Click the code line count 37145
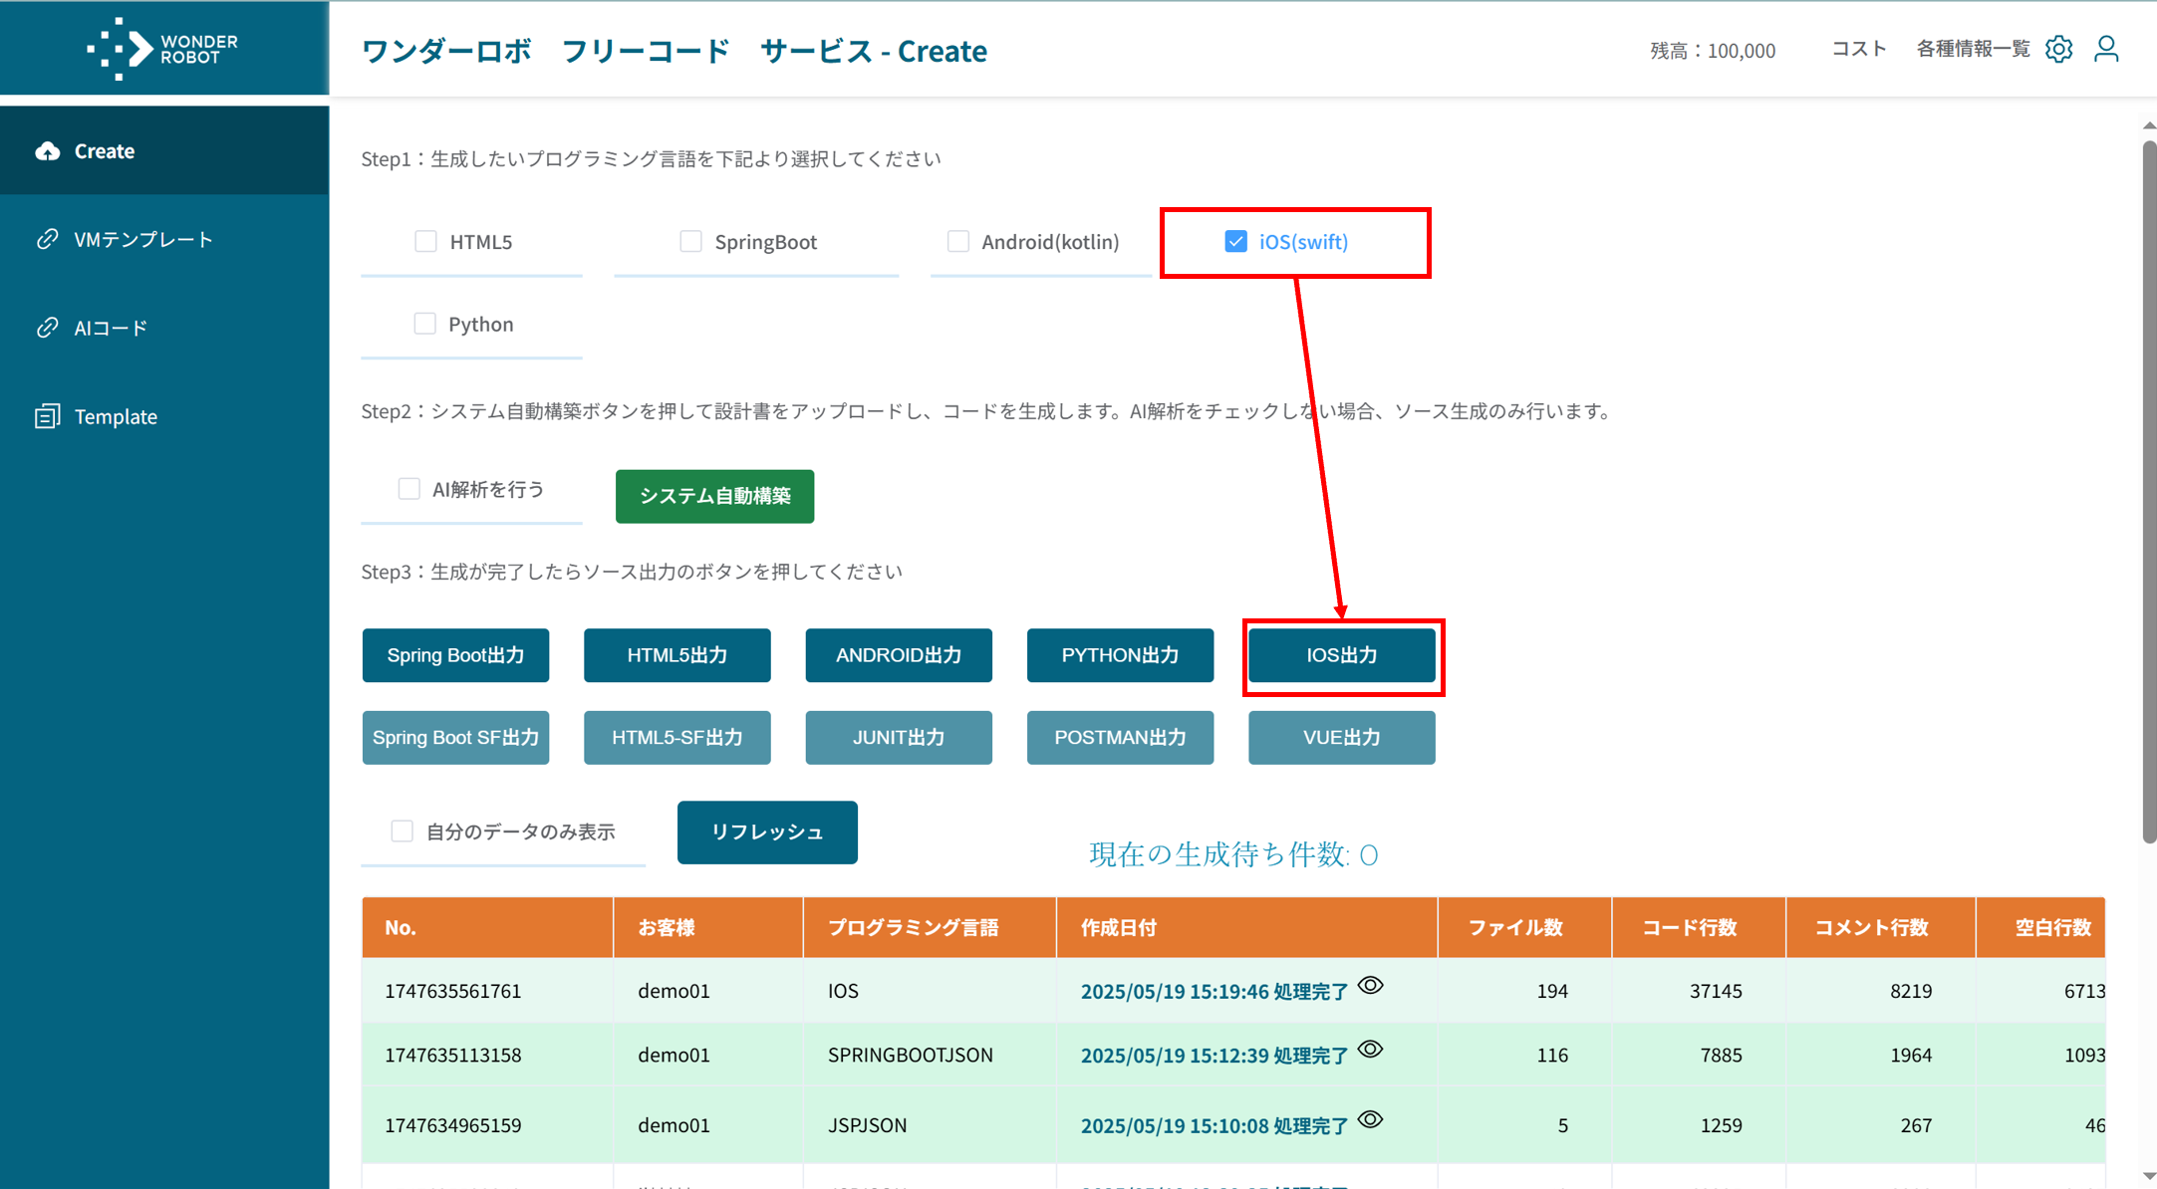The width and height of the screenshot is (2157, 1189). tap(1716, 991)
